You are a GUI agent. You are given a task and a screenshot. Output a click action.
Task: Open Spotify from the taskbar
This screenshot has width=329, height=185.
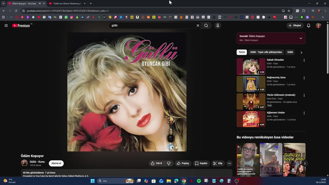pyautogui.click(x=199, y=181)
